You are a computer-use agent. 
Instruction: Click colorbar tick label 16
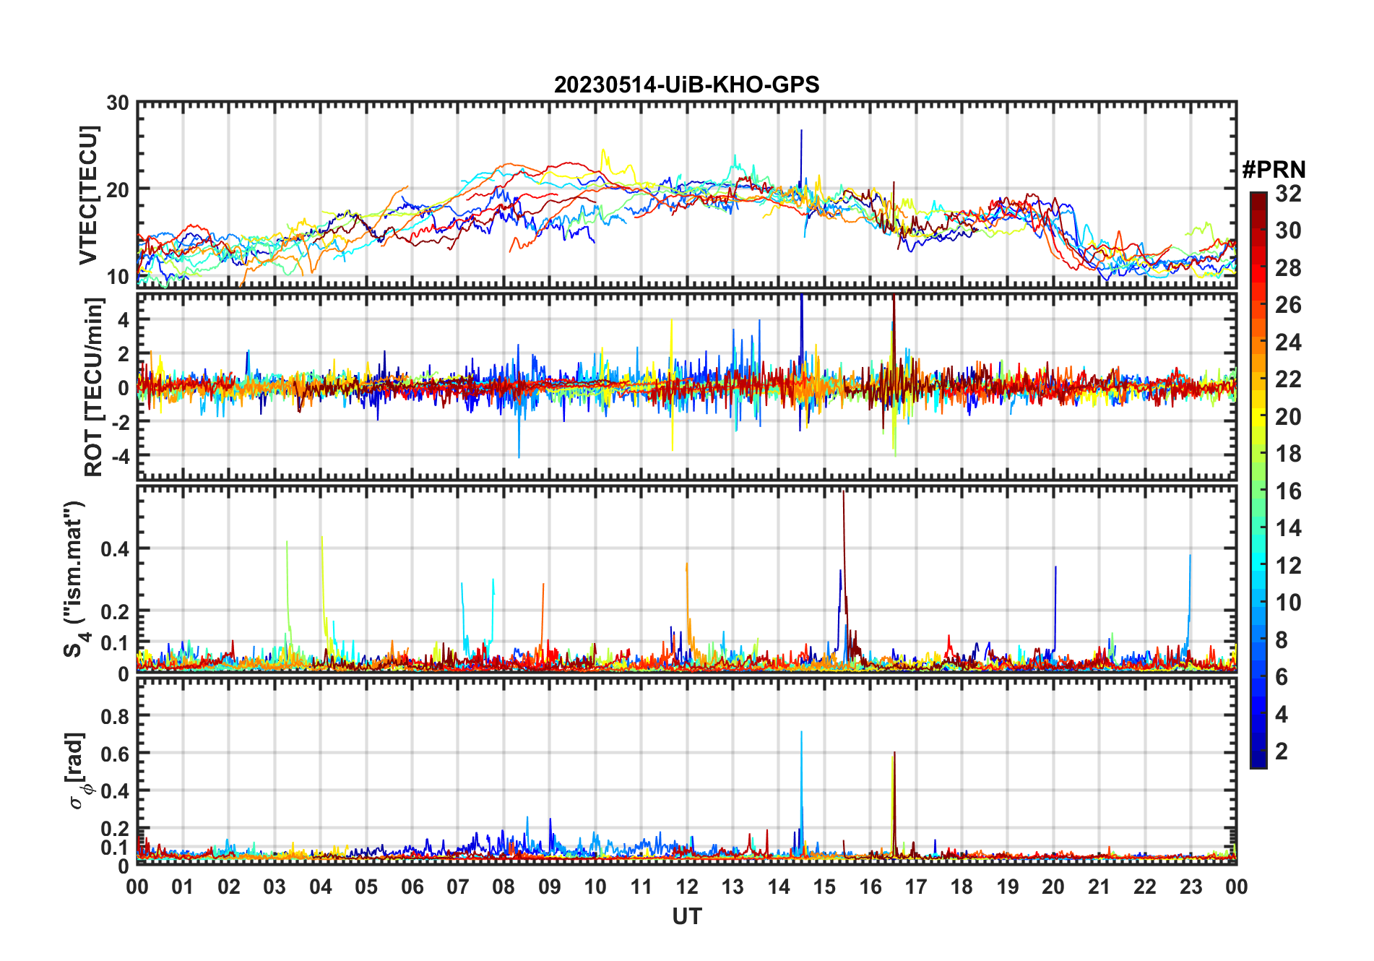(1288, 491)
